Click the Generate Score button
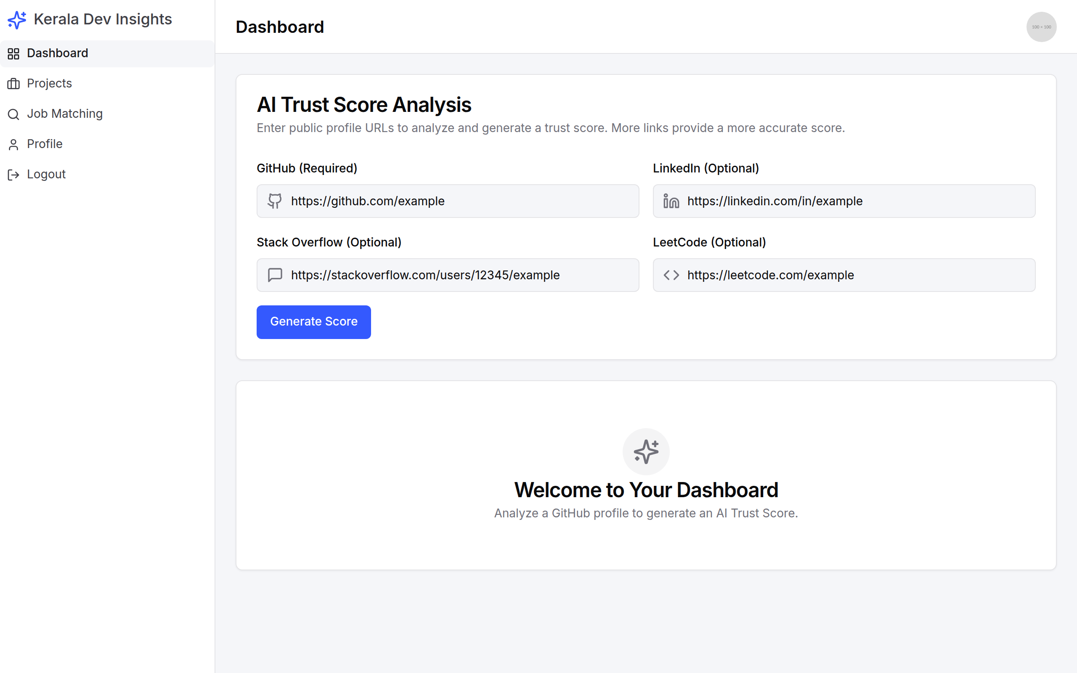This screenshot has height=673, width=1077. pyautogui.click(x=314, y=322)
